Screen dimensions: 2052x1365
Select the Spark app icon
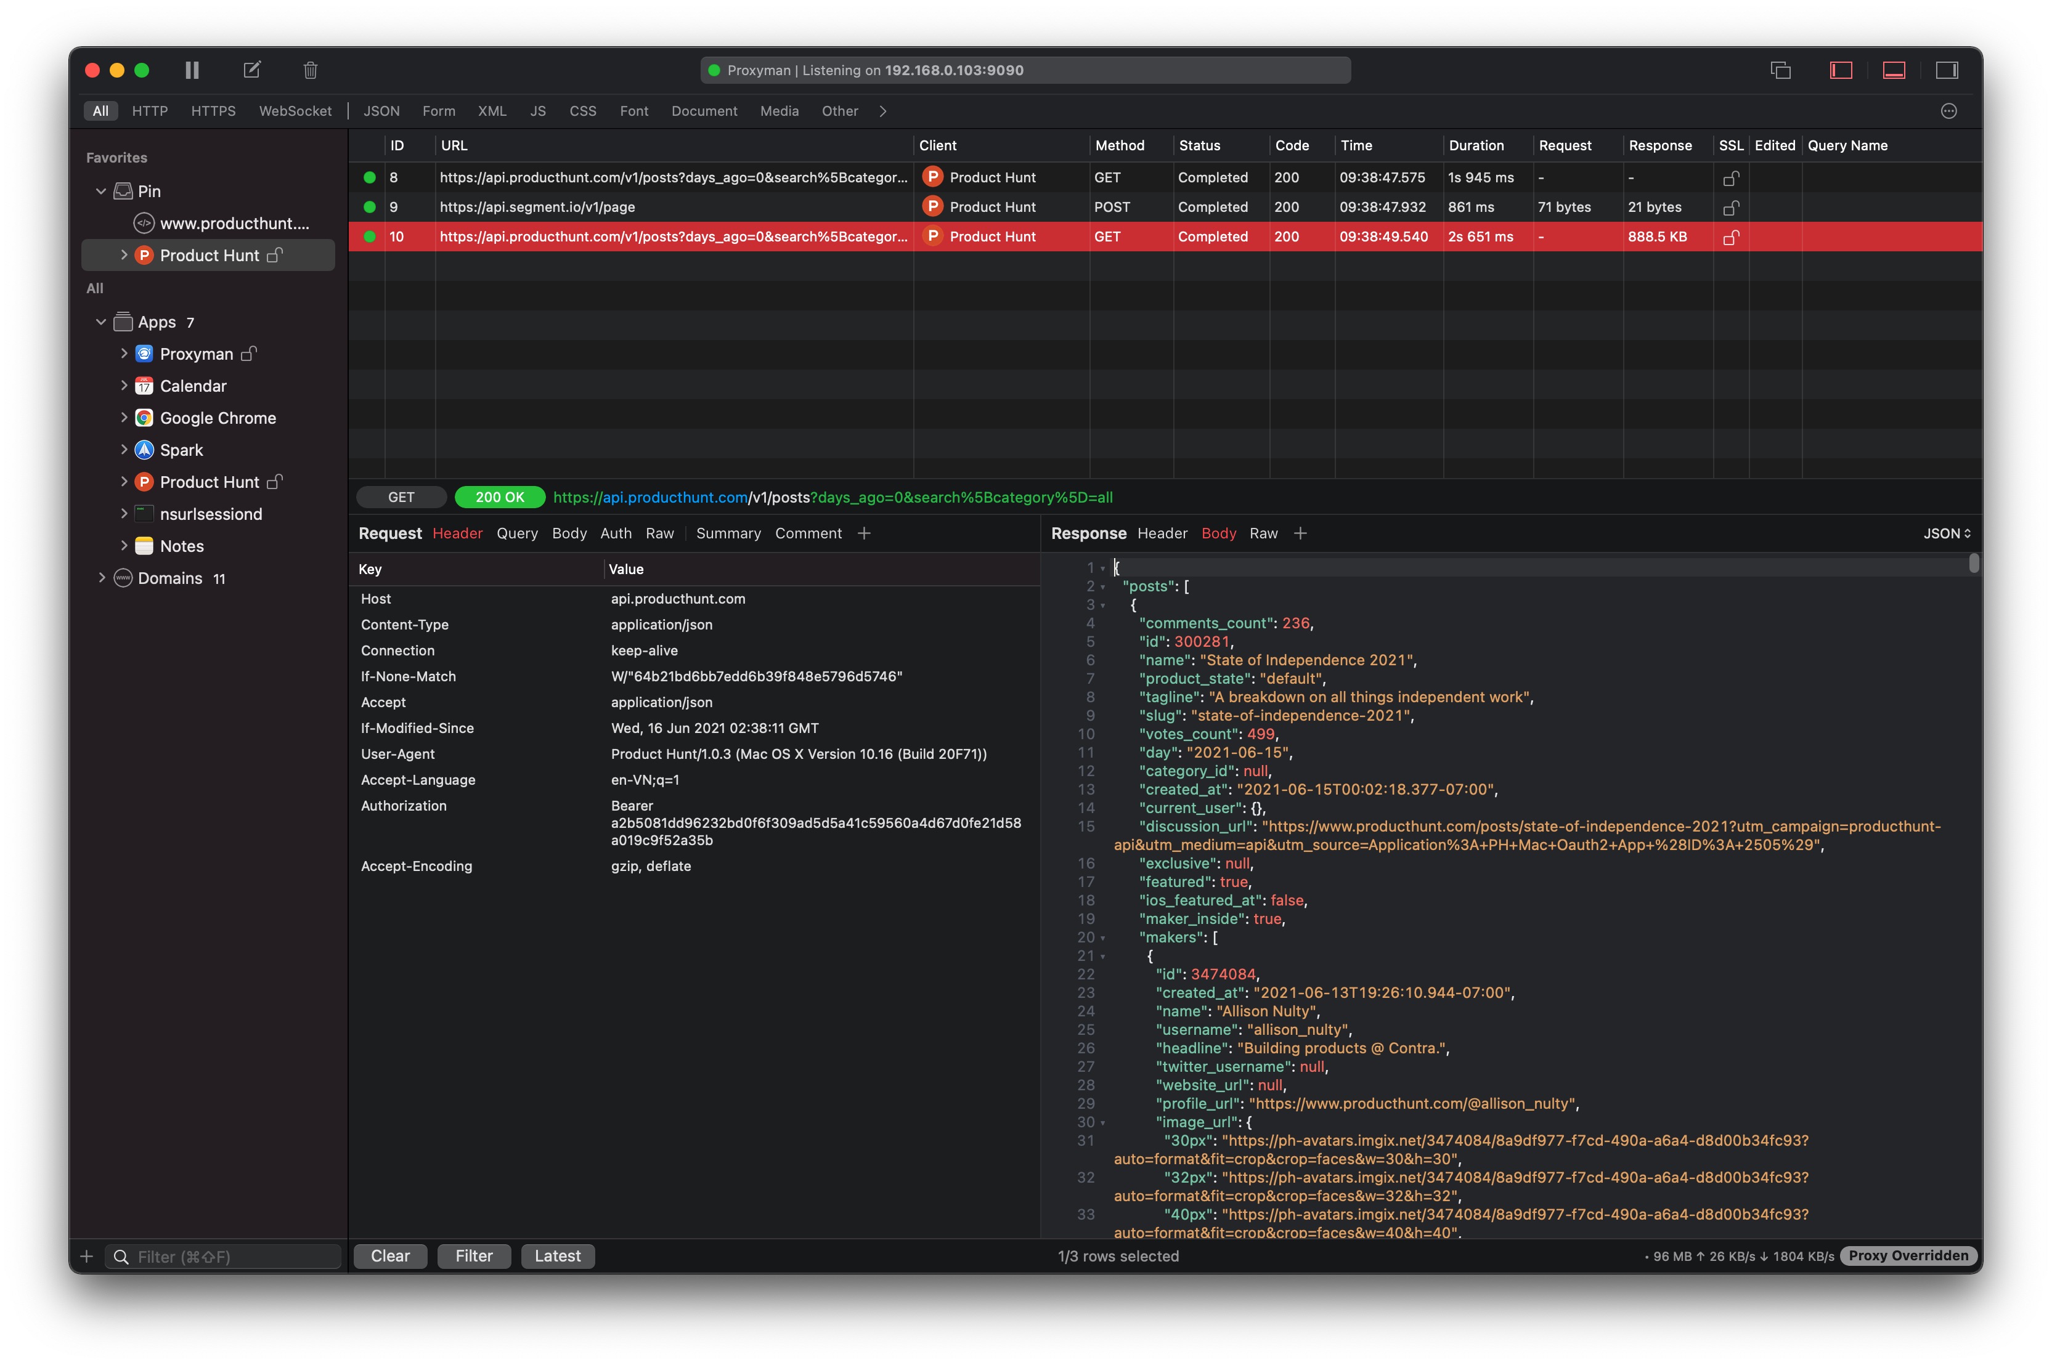tap(145, 450)
